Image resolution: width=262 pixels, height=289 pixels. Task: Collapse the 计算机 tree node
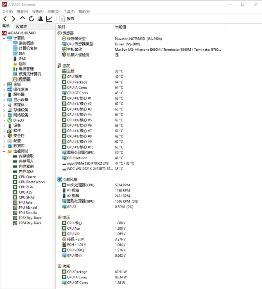point(4,38)
